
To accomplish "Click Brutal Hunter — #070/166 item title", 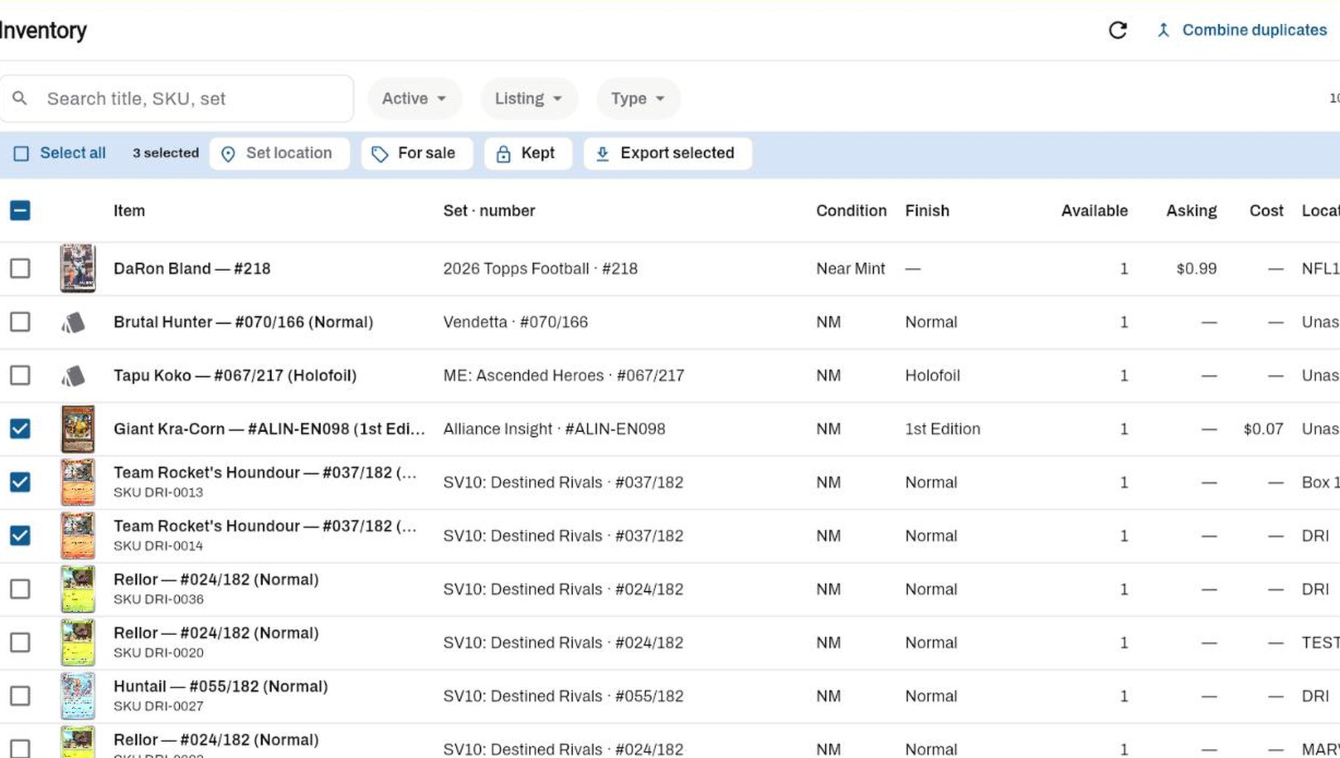I will [243, 322].
